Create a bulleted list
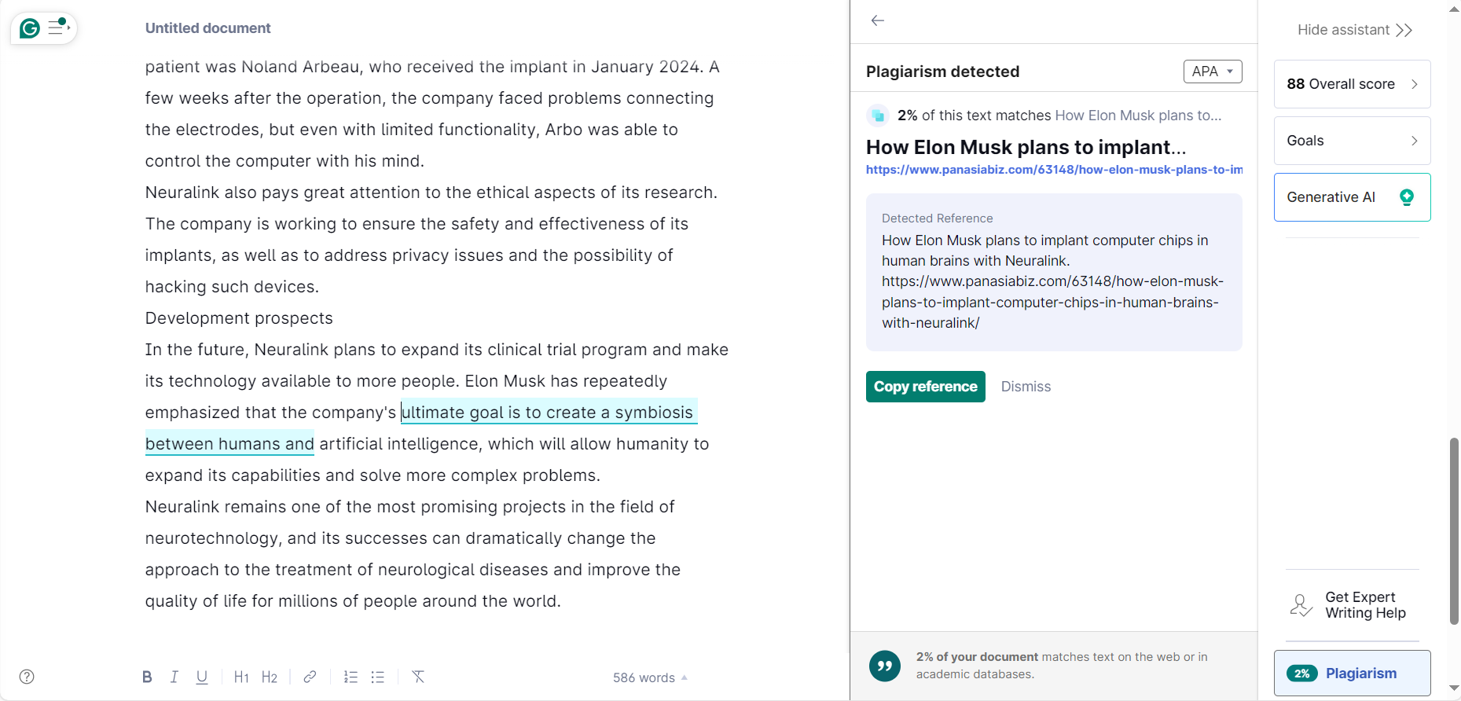This screenshot has height=701, width=1461. pos(378,677)
